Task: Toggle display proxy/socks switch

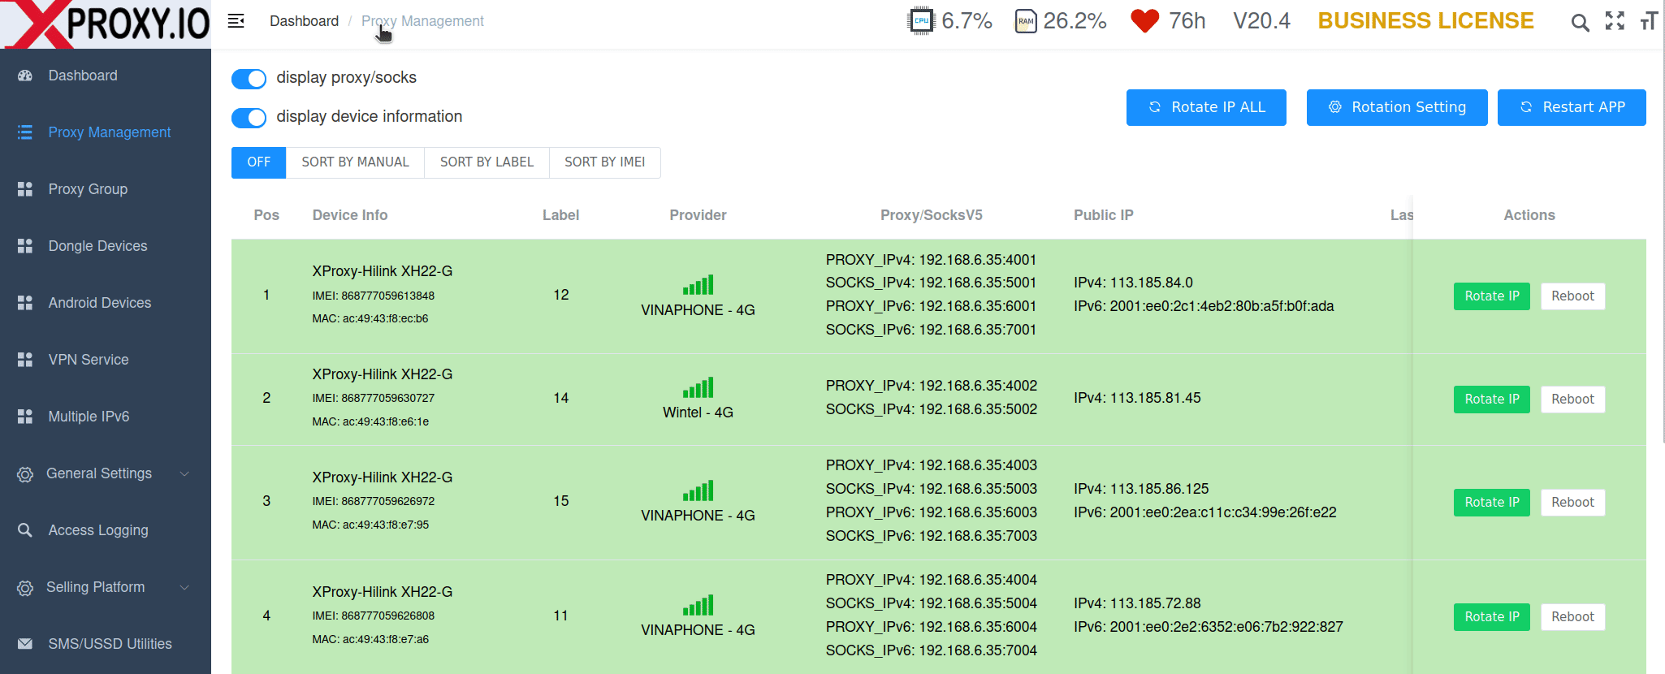Action: click(x=249, y=79)
